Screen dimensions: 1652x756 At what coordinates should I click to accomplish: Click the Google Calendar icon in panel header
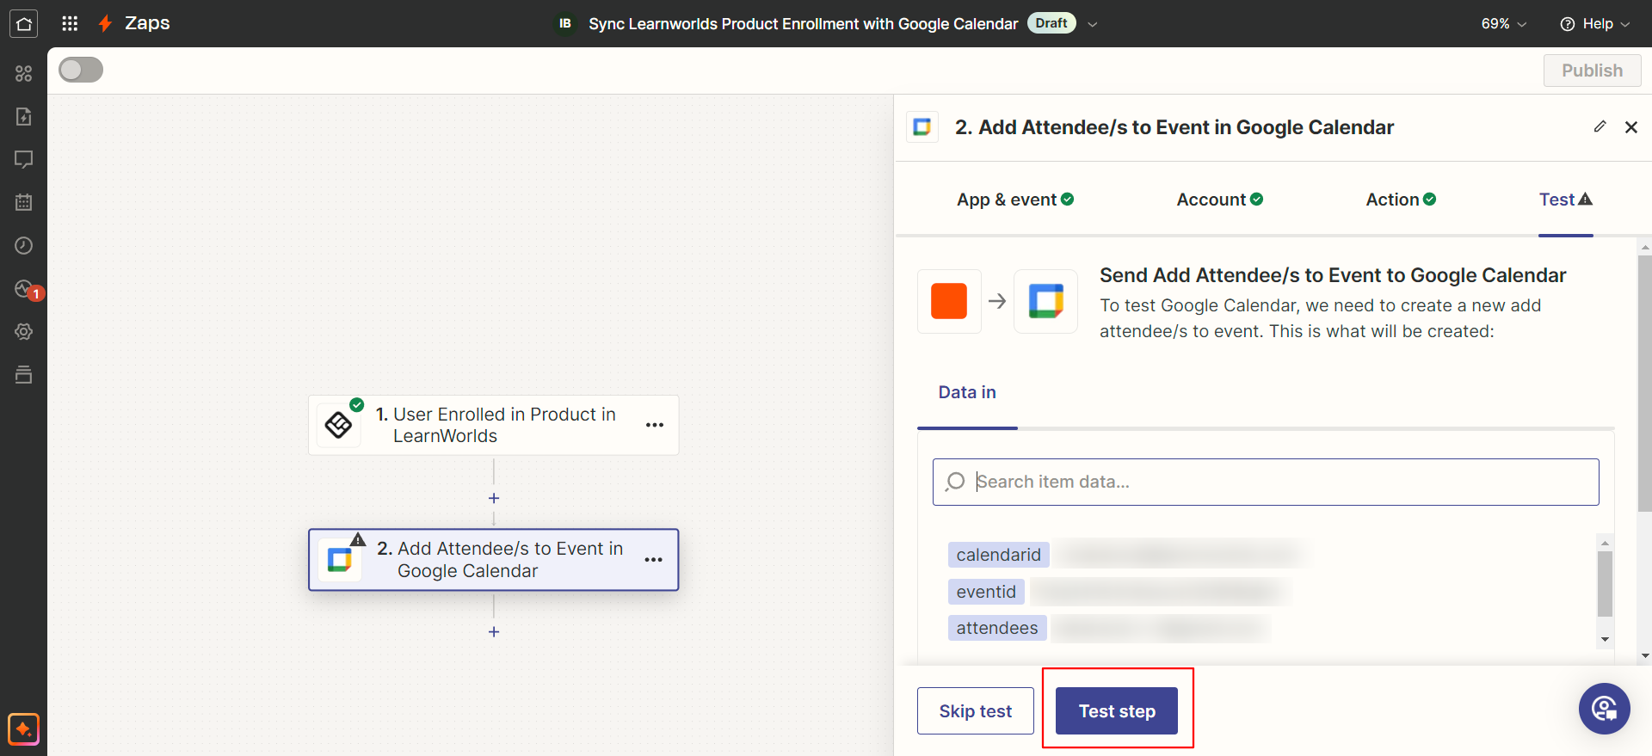coord(922,127)
